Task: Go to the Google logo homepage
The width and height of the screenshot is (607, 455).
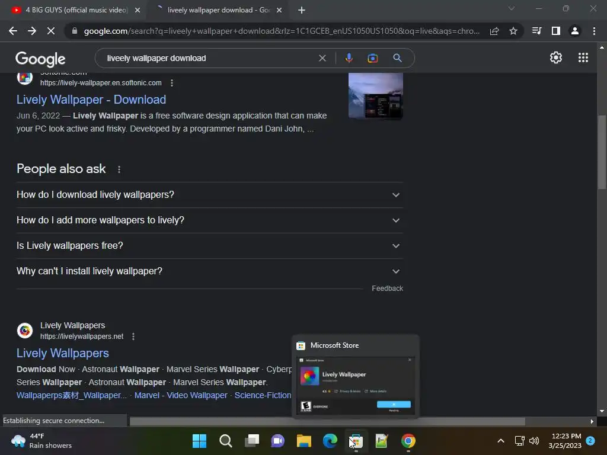Action: click(x=40, y=59)
